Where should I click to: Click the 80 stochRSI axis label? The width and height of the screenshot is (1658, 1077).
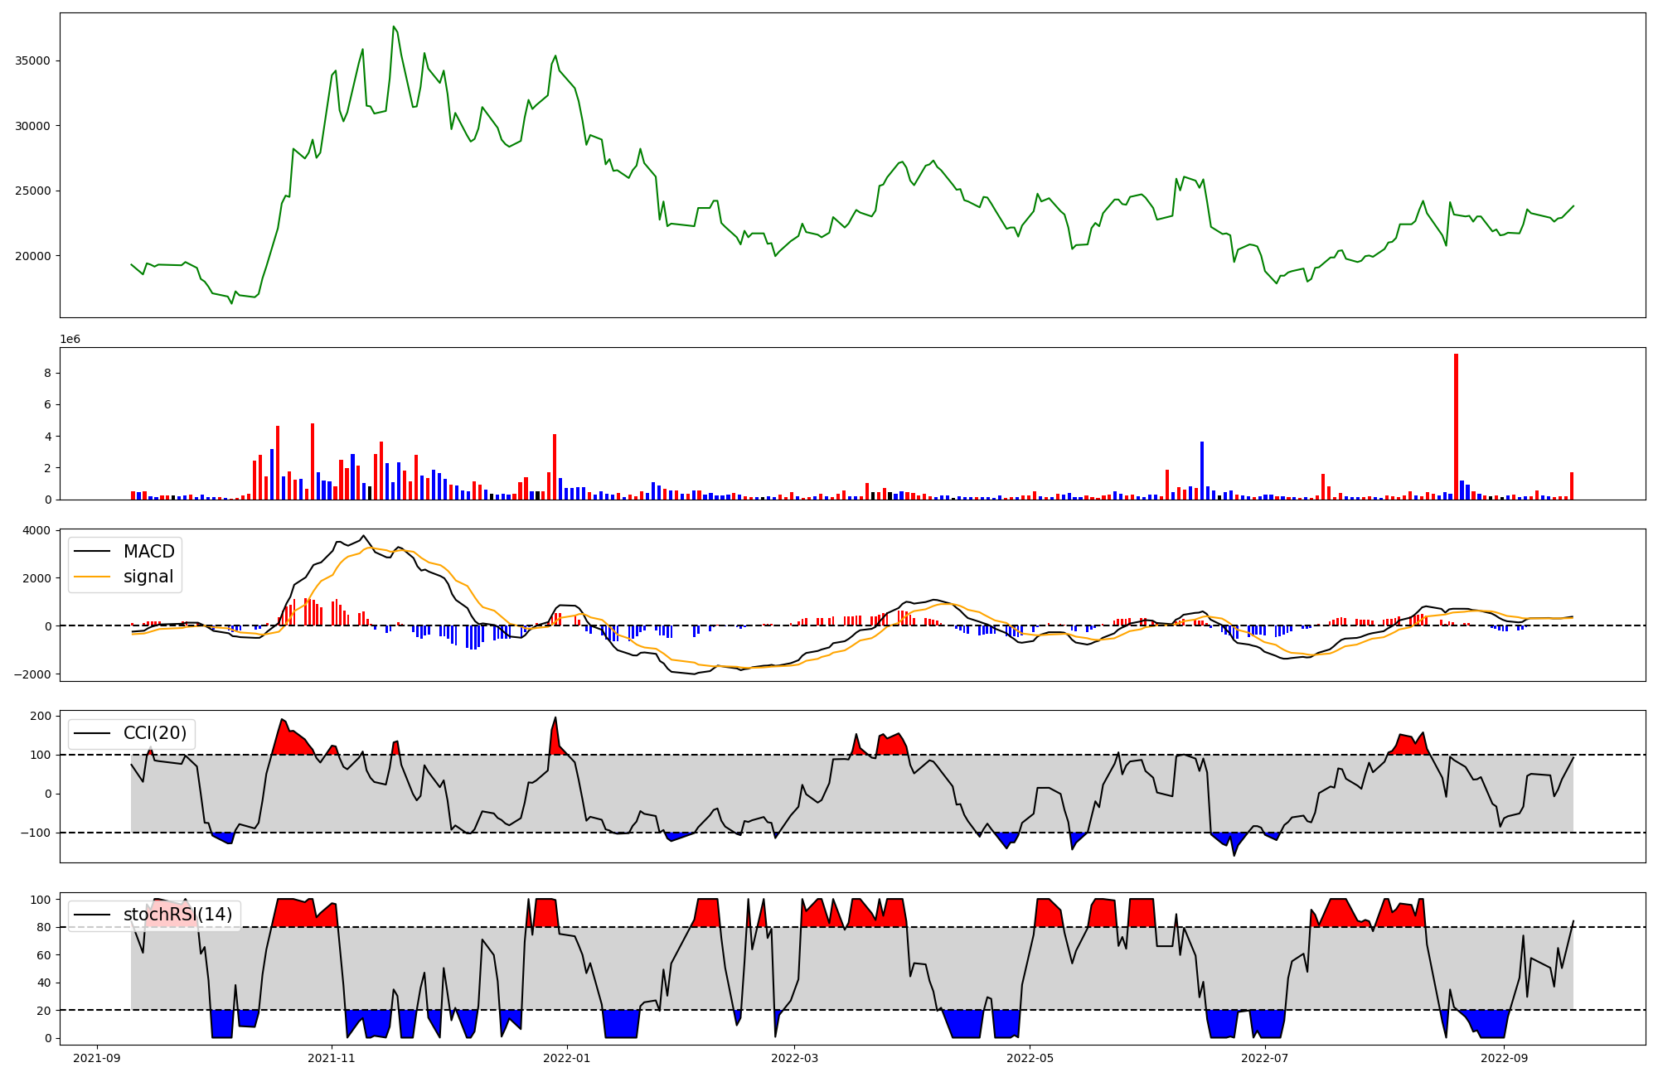pos(43,927)
